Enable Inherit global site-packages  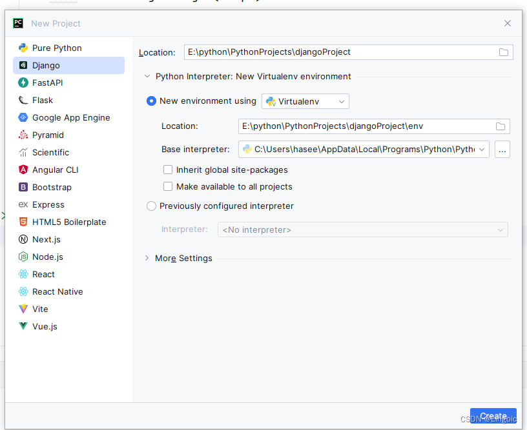pos(168,170)
